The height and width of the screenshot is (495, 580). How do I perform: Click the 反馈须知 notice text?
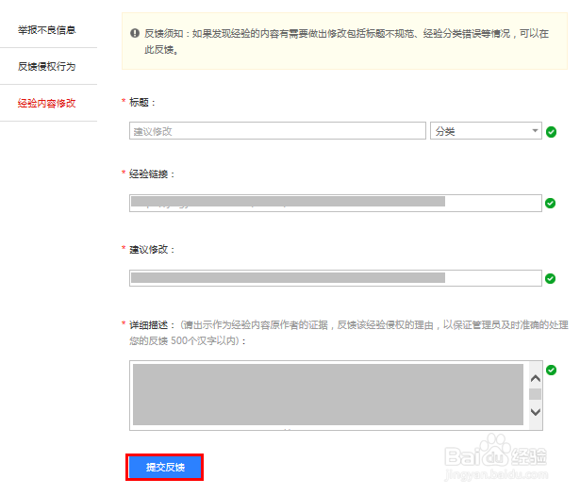(x=347, y=41)
